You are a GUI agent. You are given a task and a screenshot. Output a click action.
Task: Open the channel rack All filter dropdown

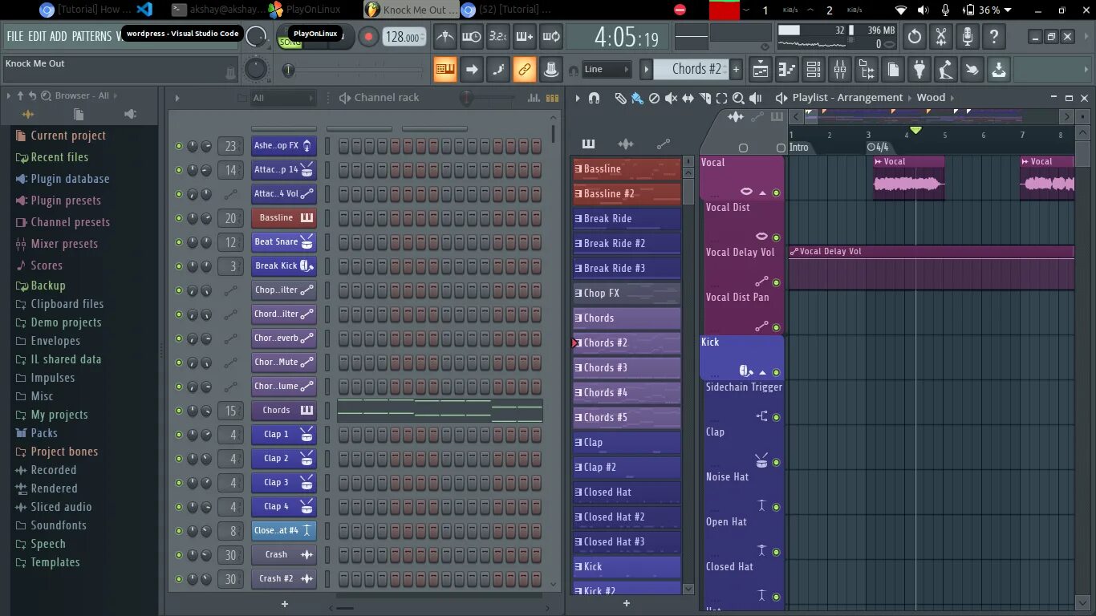283,98
